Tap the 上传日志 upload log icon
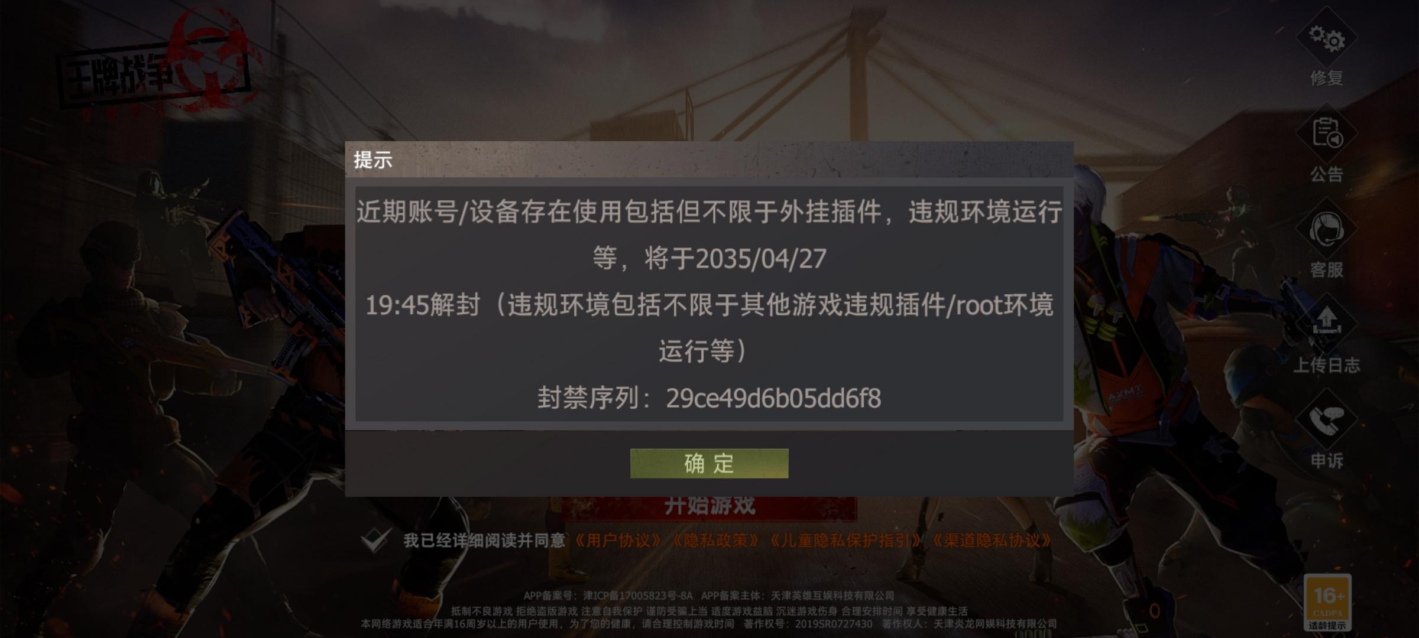Image resolution: width=1419 pixels, height=638 pixels. (x=1327, y=324)
